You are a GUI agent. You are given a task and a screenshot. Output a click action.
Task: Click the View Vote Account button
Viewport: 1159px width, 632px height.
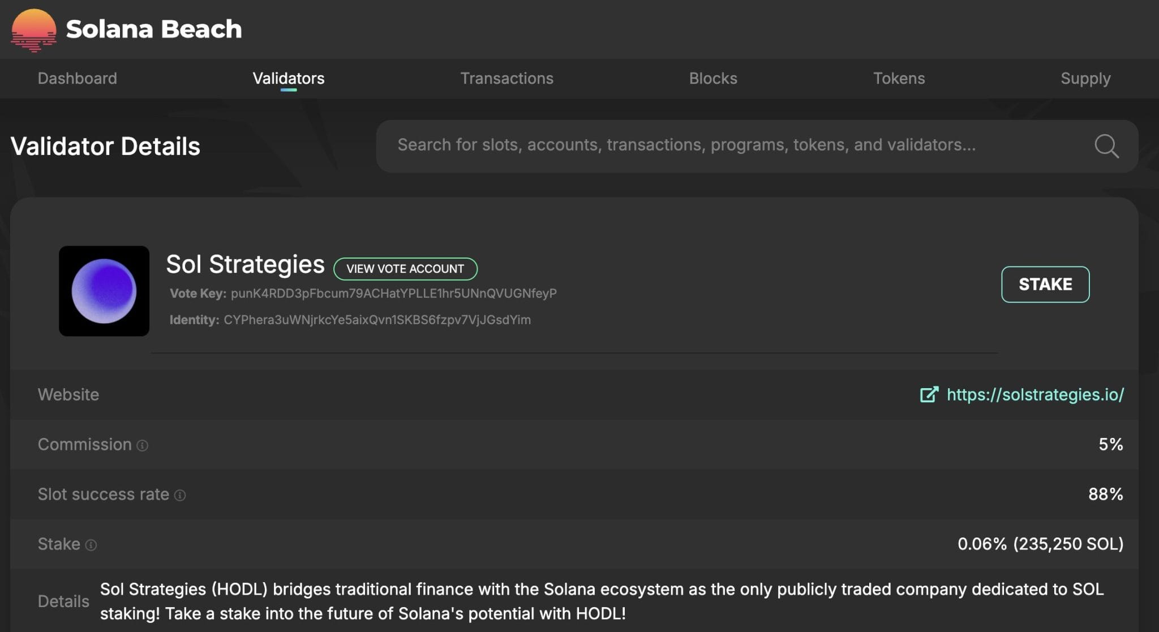(405, 269)
